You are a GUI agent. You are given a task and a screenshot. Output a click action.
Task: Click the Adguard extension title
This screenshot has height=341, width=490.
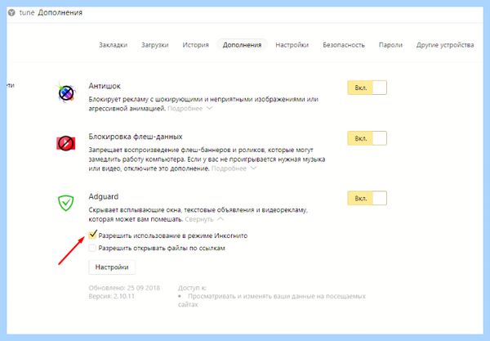104,197
